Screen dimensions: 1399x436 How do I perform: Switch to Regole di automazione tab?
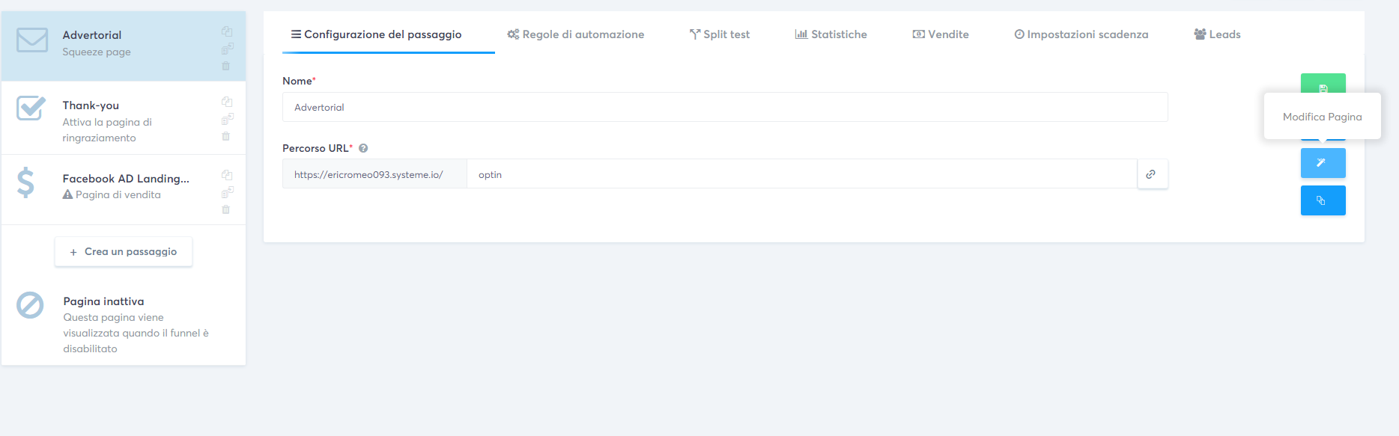tap(575, 34)
